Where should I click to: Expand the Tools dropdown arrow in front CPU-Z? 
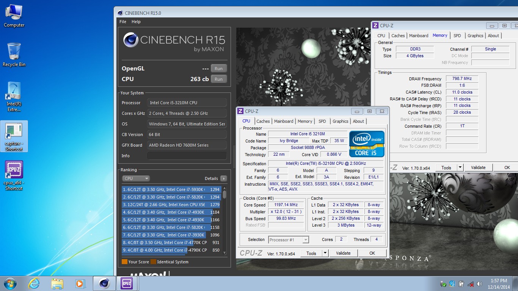pos(325,253)
